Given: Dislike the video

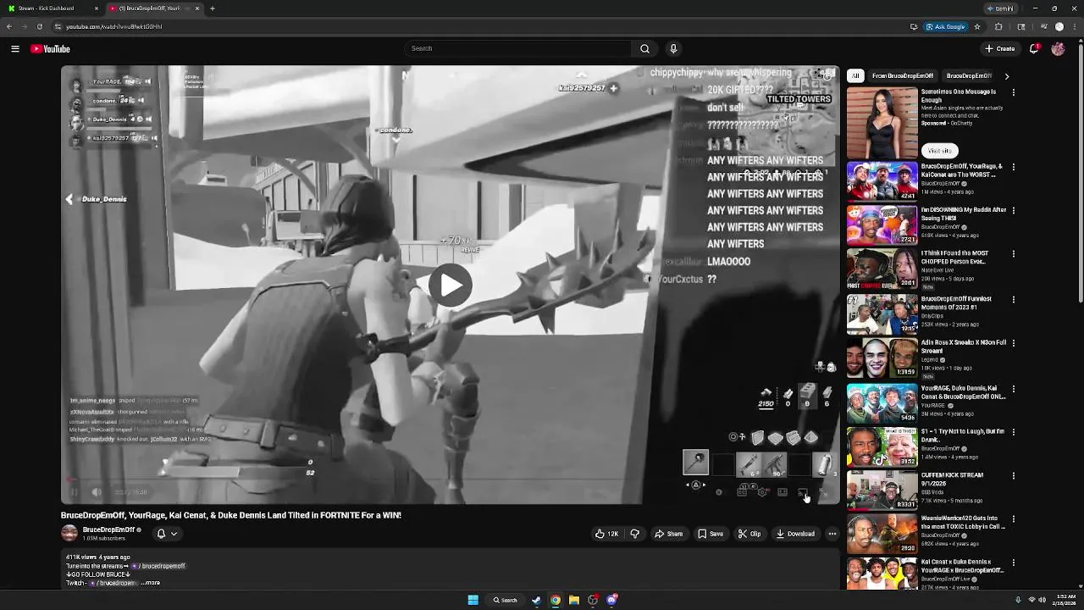Looking at the screenshot, I should click(634, 534).
